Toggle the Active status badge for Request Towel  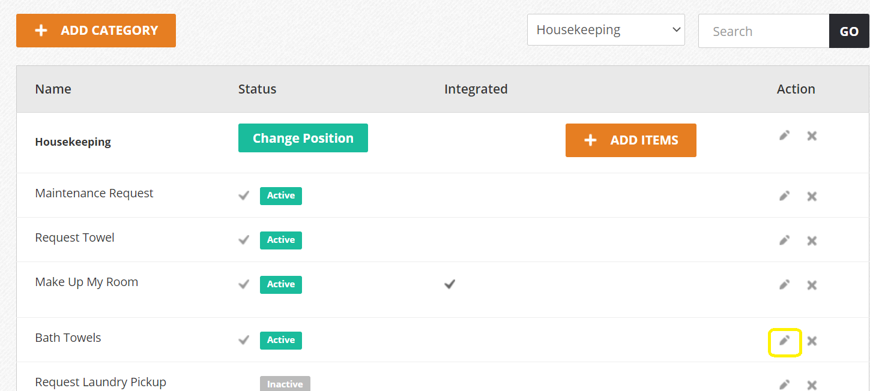point(281,240)
